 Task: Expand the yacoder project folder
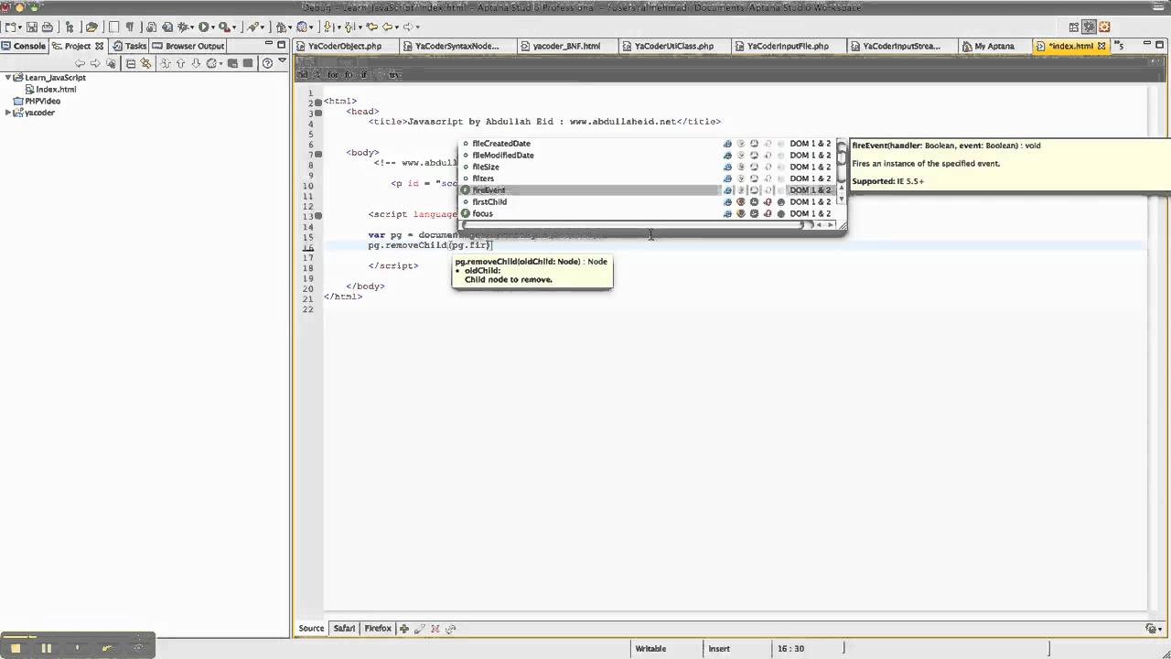click(8, 113)
